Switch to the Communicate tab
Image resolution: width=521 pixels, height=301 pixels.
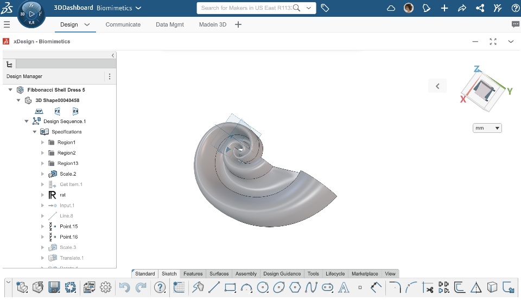point(123,24)
